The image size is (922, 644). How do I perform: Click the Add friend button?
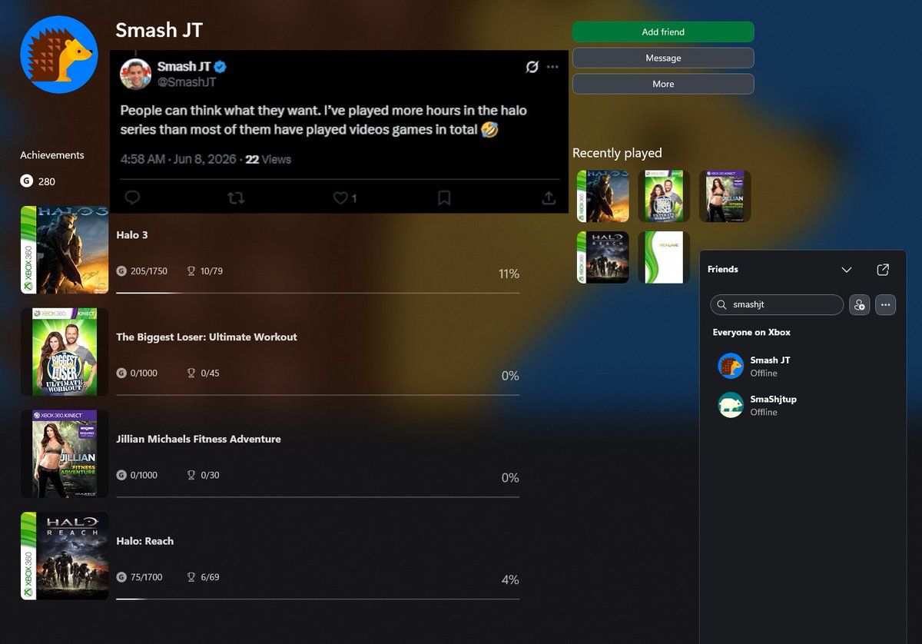[x=663, y=32]
